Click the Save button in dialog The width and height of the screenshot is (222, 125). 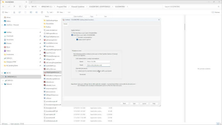point(134,103)
